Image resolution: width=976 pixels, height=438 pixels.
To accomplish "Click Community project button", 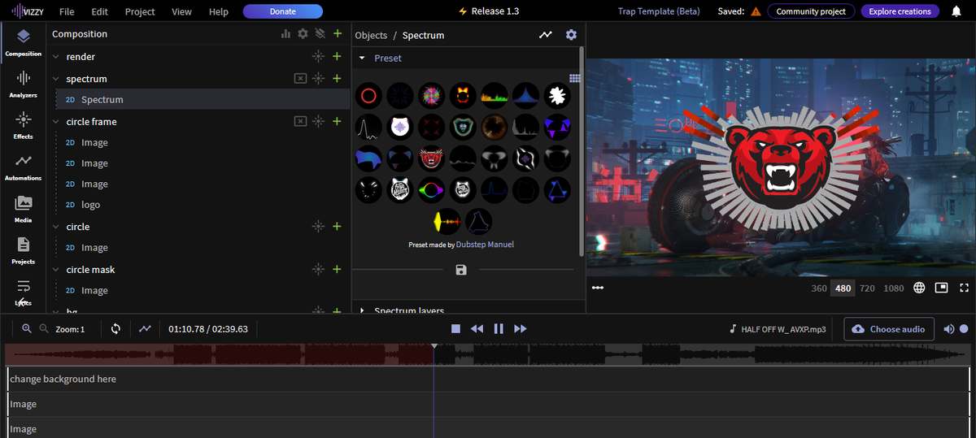I will click(811, 11).
